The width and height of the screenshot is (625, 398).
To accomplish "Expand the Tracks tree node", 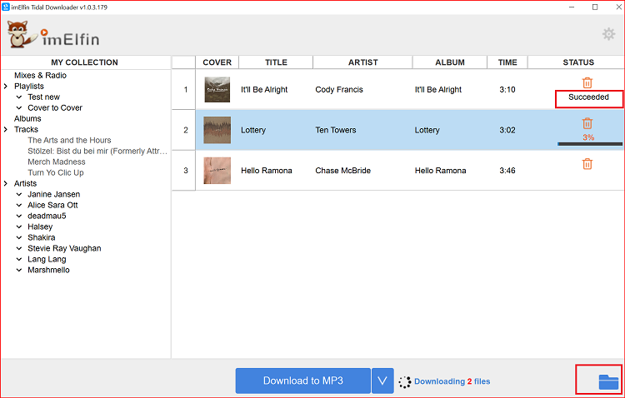I will 6,129.
